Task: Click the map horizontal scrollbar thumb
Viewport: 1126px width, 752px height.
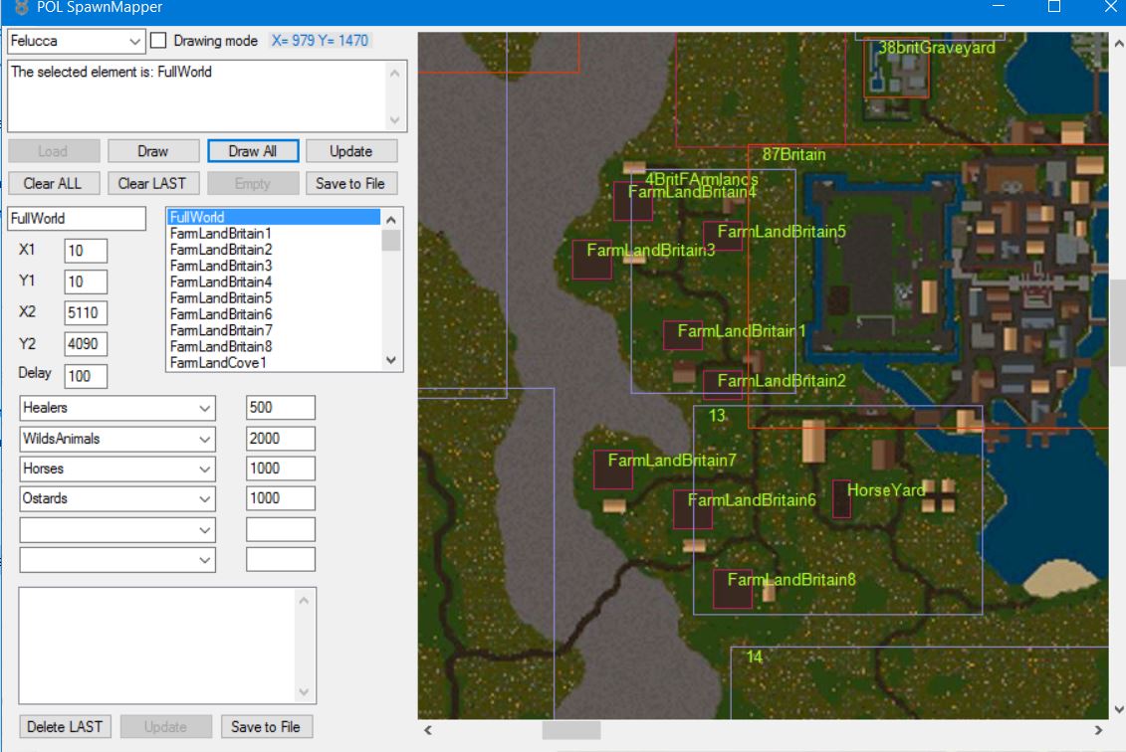Action: coord(570,730)
